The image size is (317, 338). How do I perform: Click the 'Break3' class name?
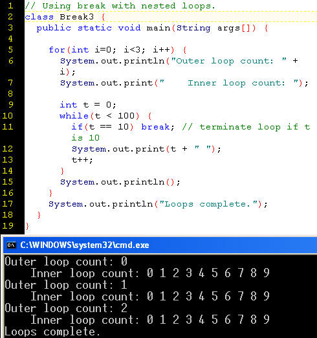(77, 17)
